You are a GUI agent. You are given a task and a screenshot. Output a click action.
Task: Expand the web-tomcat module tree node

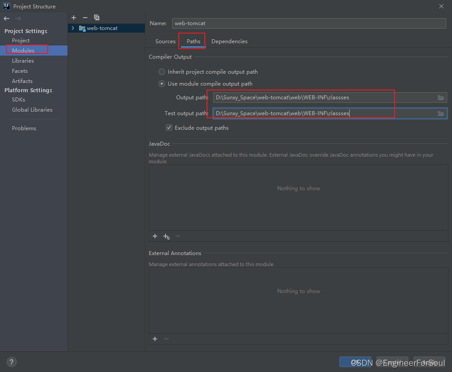point(73,28)
